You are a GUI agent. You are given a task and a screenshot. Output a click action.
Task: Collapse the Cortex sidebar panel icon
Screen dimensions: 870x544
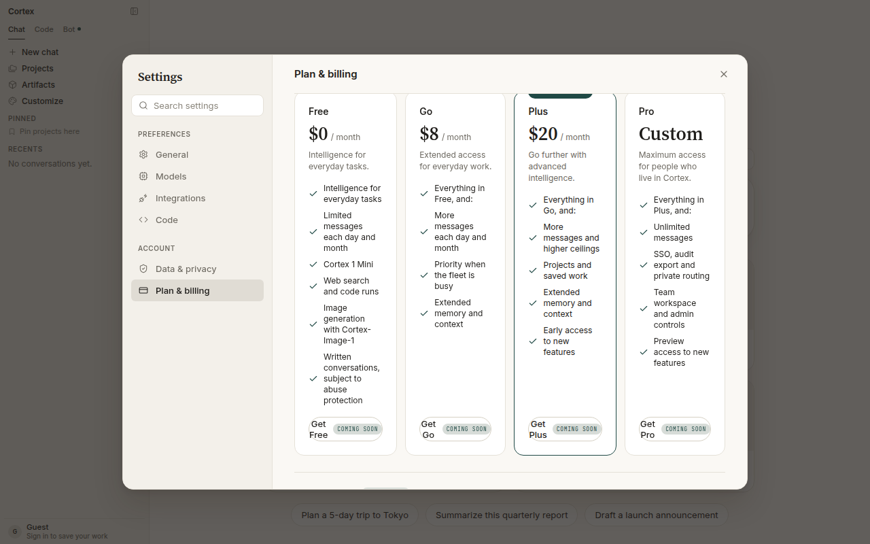(x=134, y=12)
